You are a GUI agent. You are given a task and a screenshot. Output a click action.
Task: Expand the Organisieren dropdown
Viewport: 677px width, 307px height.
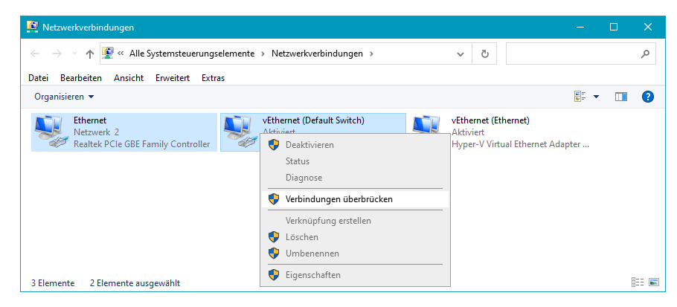[x=64, y=97]
